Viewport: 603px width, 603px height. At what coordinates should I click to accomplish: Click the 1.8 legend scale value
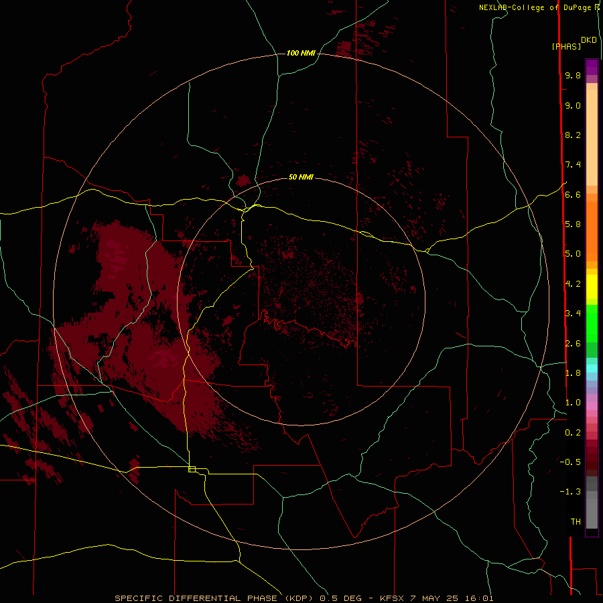573,373
